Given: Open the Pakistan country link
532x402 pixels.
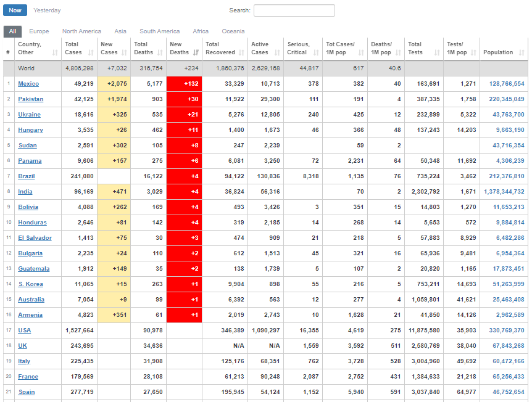Looking at the screenshot, I should [x=30, y=99].
